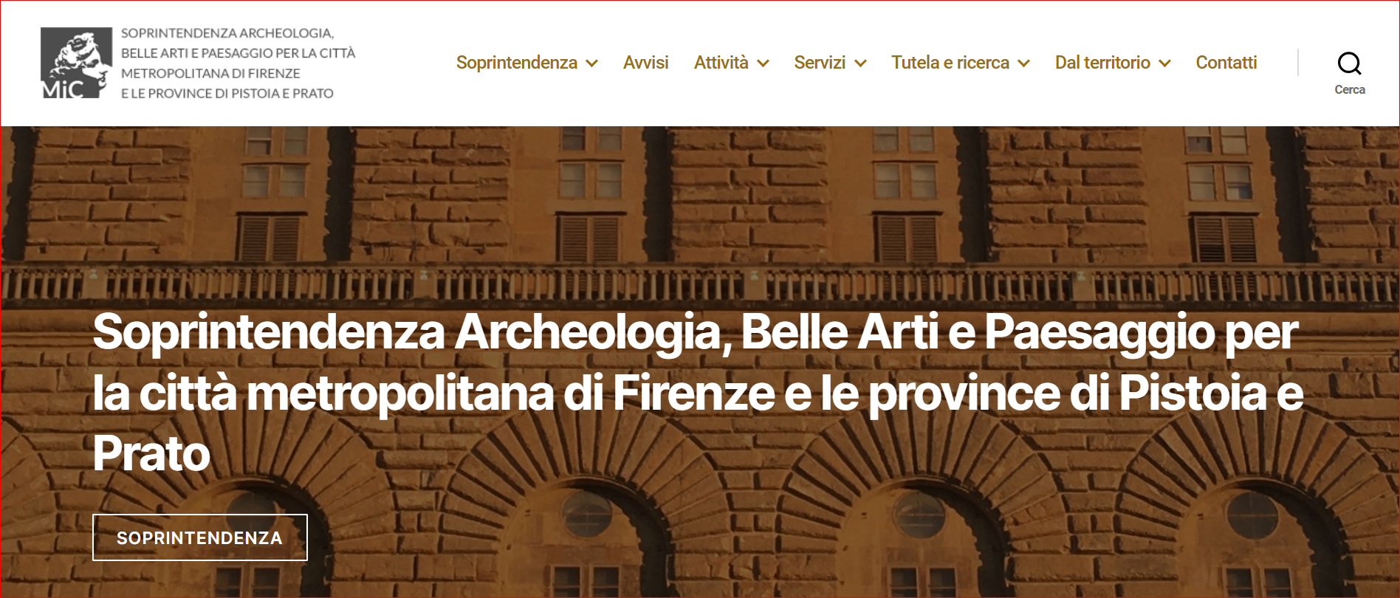Image resolution: width=1400 pixels, height=598 pixels.
Task: Select the Soprintendenza menu label
Action: pos(516,63)
